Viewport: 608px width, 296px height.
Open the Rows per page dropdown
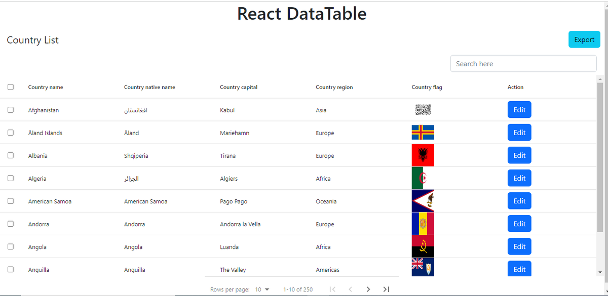click(x=262, y=289)
